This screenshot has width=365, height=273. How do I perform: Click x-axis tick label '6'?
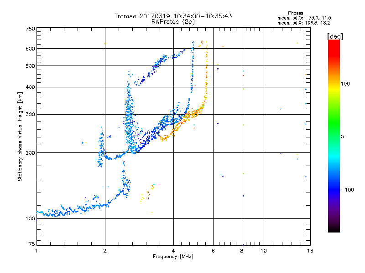pyautogui.click(x=213, y=251)
